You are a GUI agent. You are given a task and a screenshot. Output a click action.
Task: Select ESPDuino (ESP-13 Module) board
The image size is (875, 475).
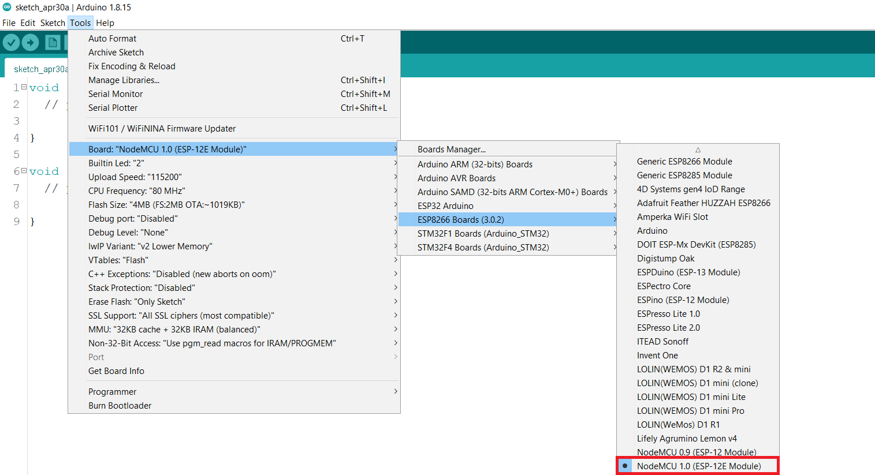click(x=698, y=272)
